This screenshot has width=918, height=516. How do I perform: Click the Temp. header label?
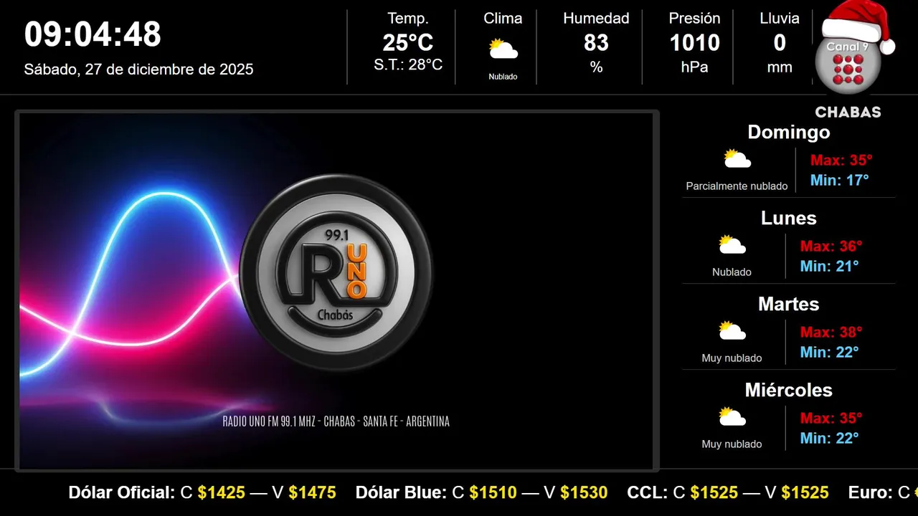click(408, 19)
